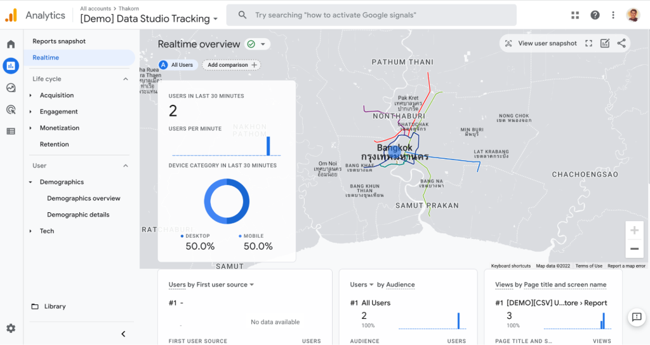Zoom out on the map
This screenshot has width=650, height=345.
(634, 248)
